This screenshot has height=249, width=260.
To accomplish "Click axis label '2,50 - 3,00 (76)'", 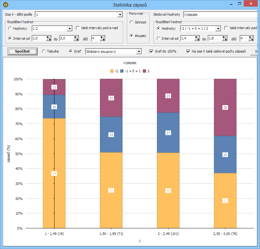I will tap(225, 234).
